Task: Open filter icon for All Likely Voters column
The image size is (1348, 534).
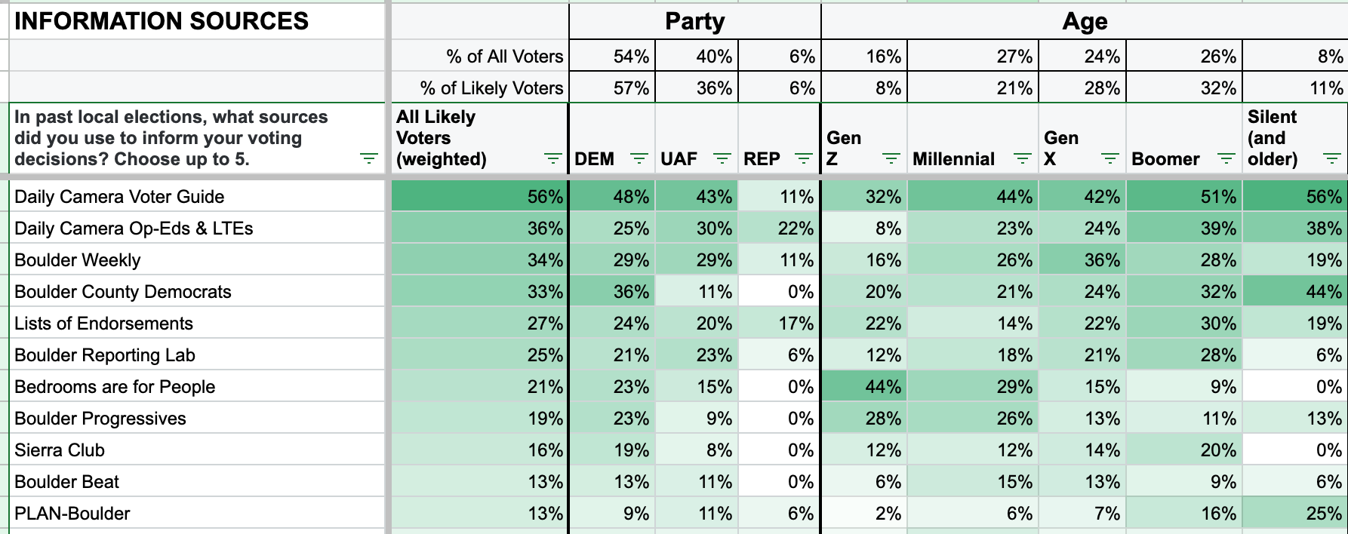Action: [x=553, y=158]
